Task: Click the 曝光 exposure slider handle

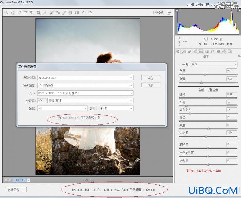Action: pos(208,98)
